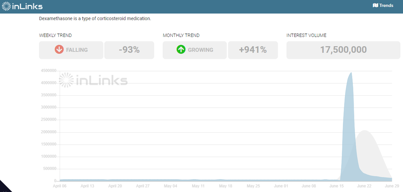Click the 4500000 y-axis value

coord(49,70)
